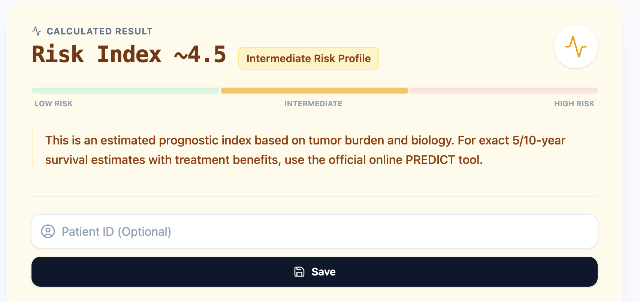The width and height of the screenshot is (640, 302).
Task: Select the Intermediate Risk Profile badge
Action: pyautogui.click(x=308, y=58)
